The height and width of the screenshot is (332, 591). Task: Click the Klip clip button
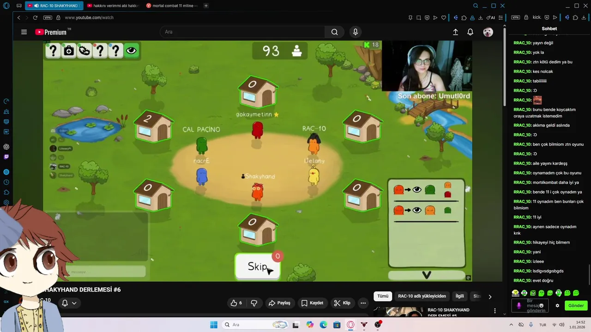click(x=342, y=303)
